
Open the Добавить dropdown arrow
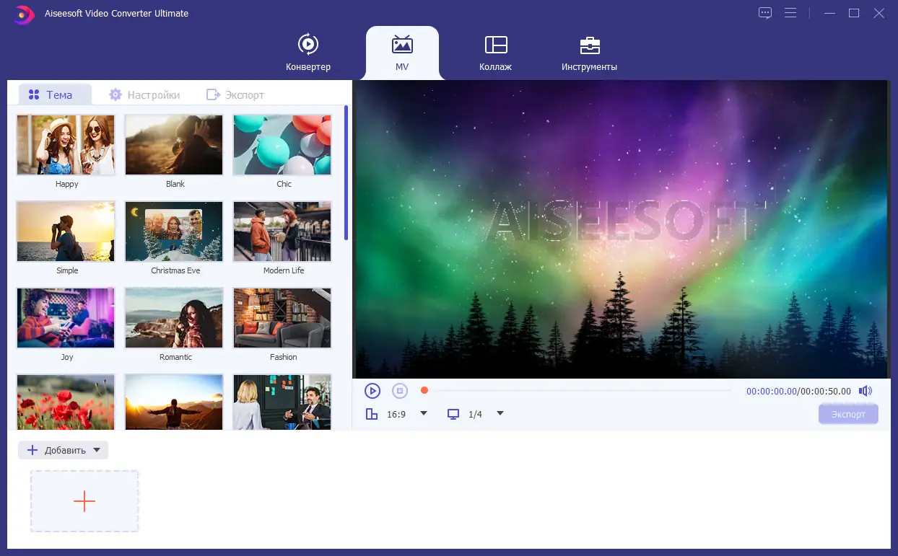coord(97,449)
